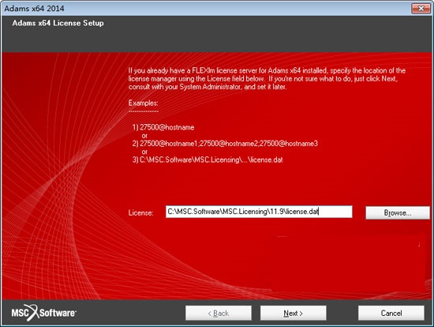Focus the License path input field
The height and width of the screenshot is (327, 434).
(259, 212)
